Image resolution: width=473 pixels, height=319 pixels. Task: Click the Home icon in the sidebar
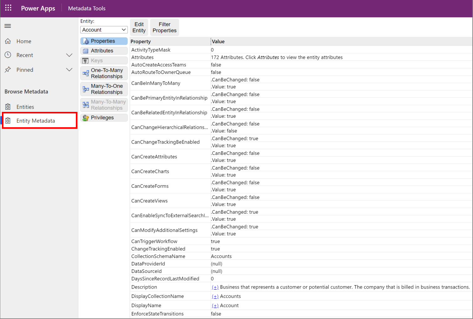tap(8, 41)
